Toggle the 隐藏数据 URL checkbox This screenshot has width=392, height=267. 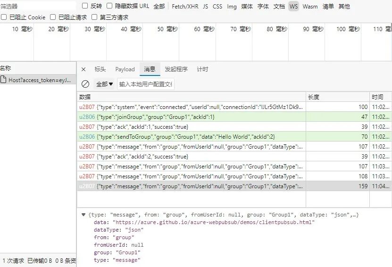[x=109, y=6]
